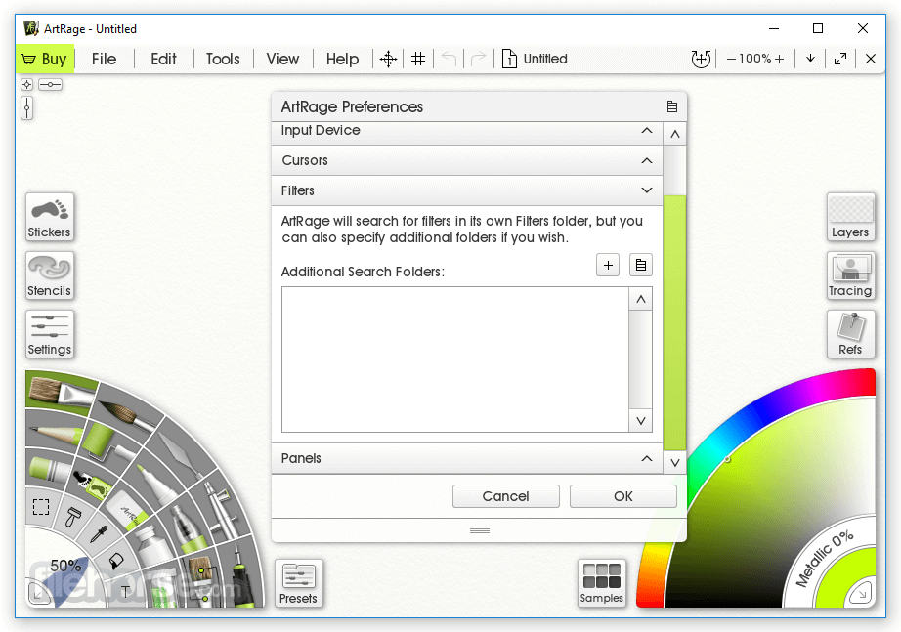Open the View menu

tap(282, 59)
